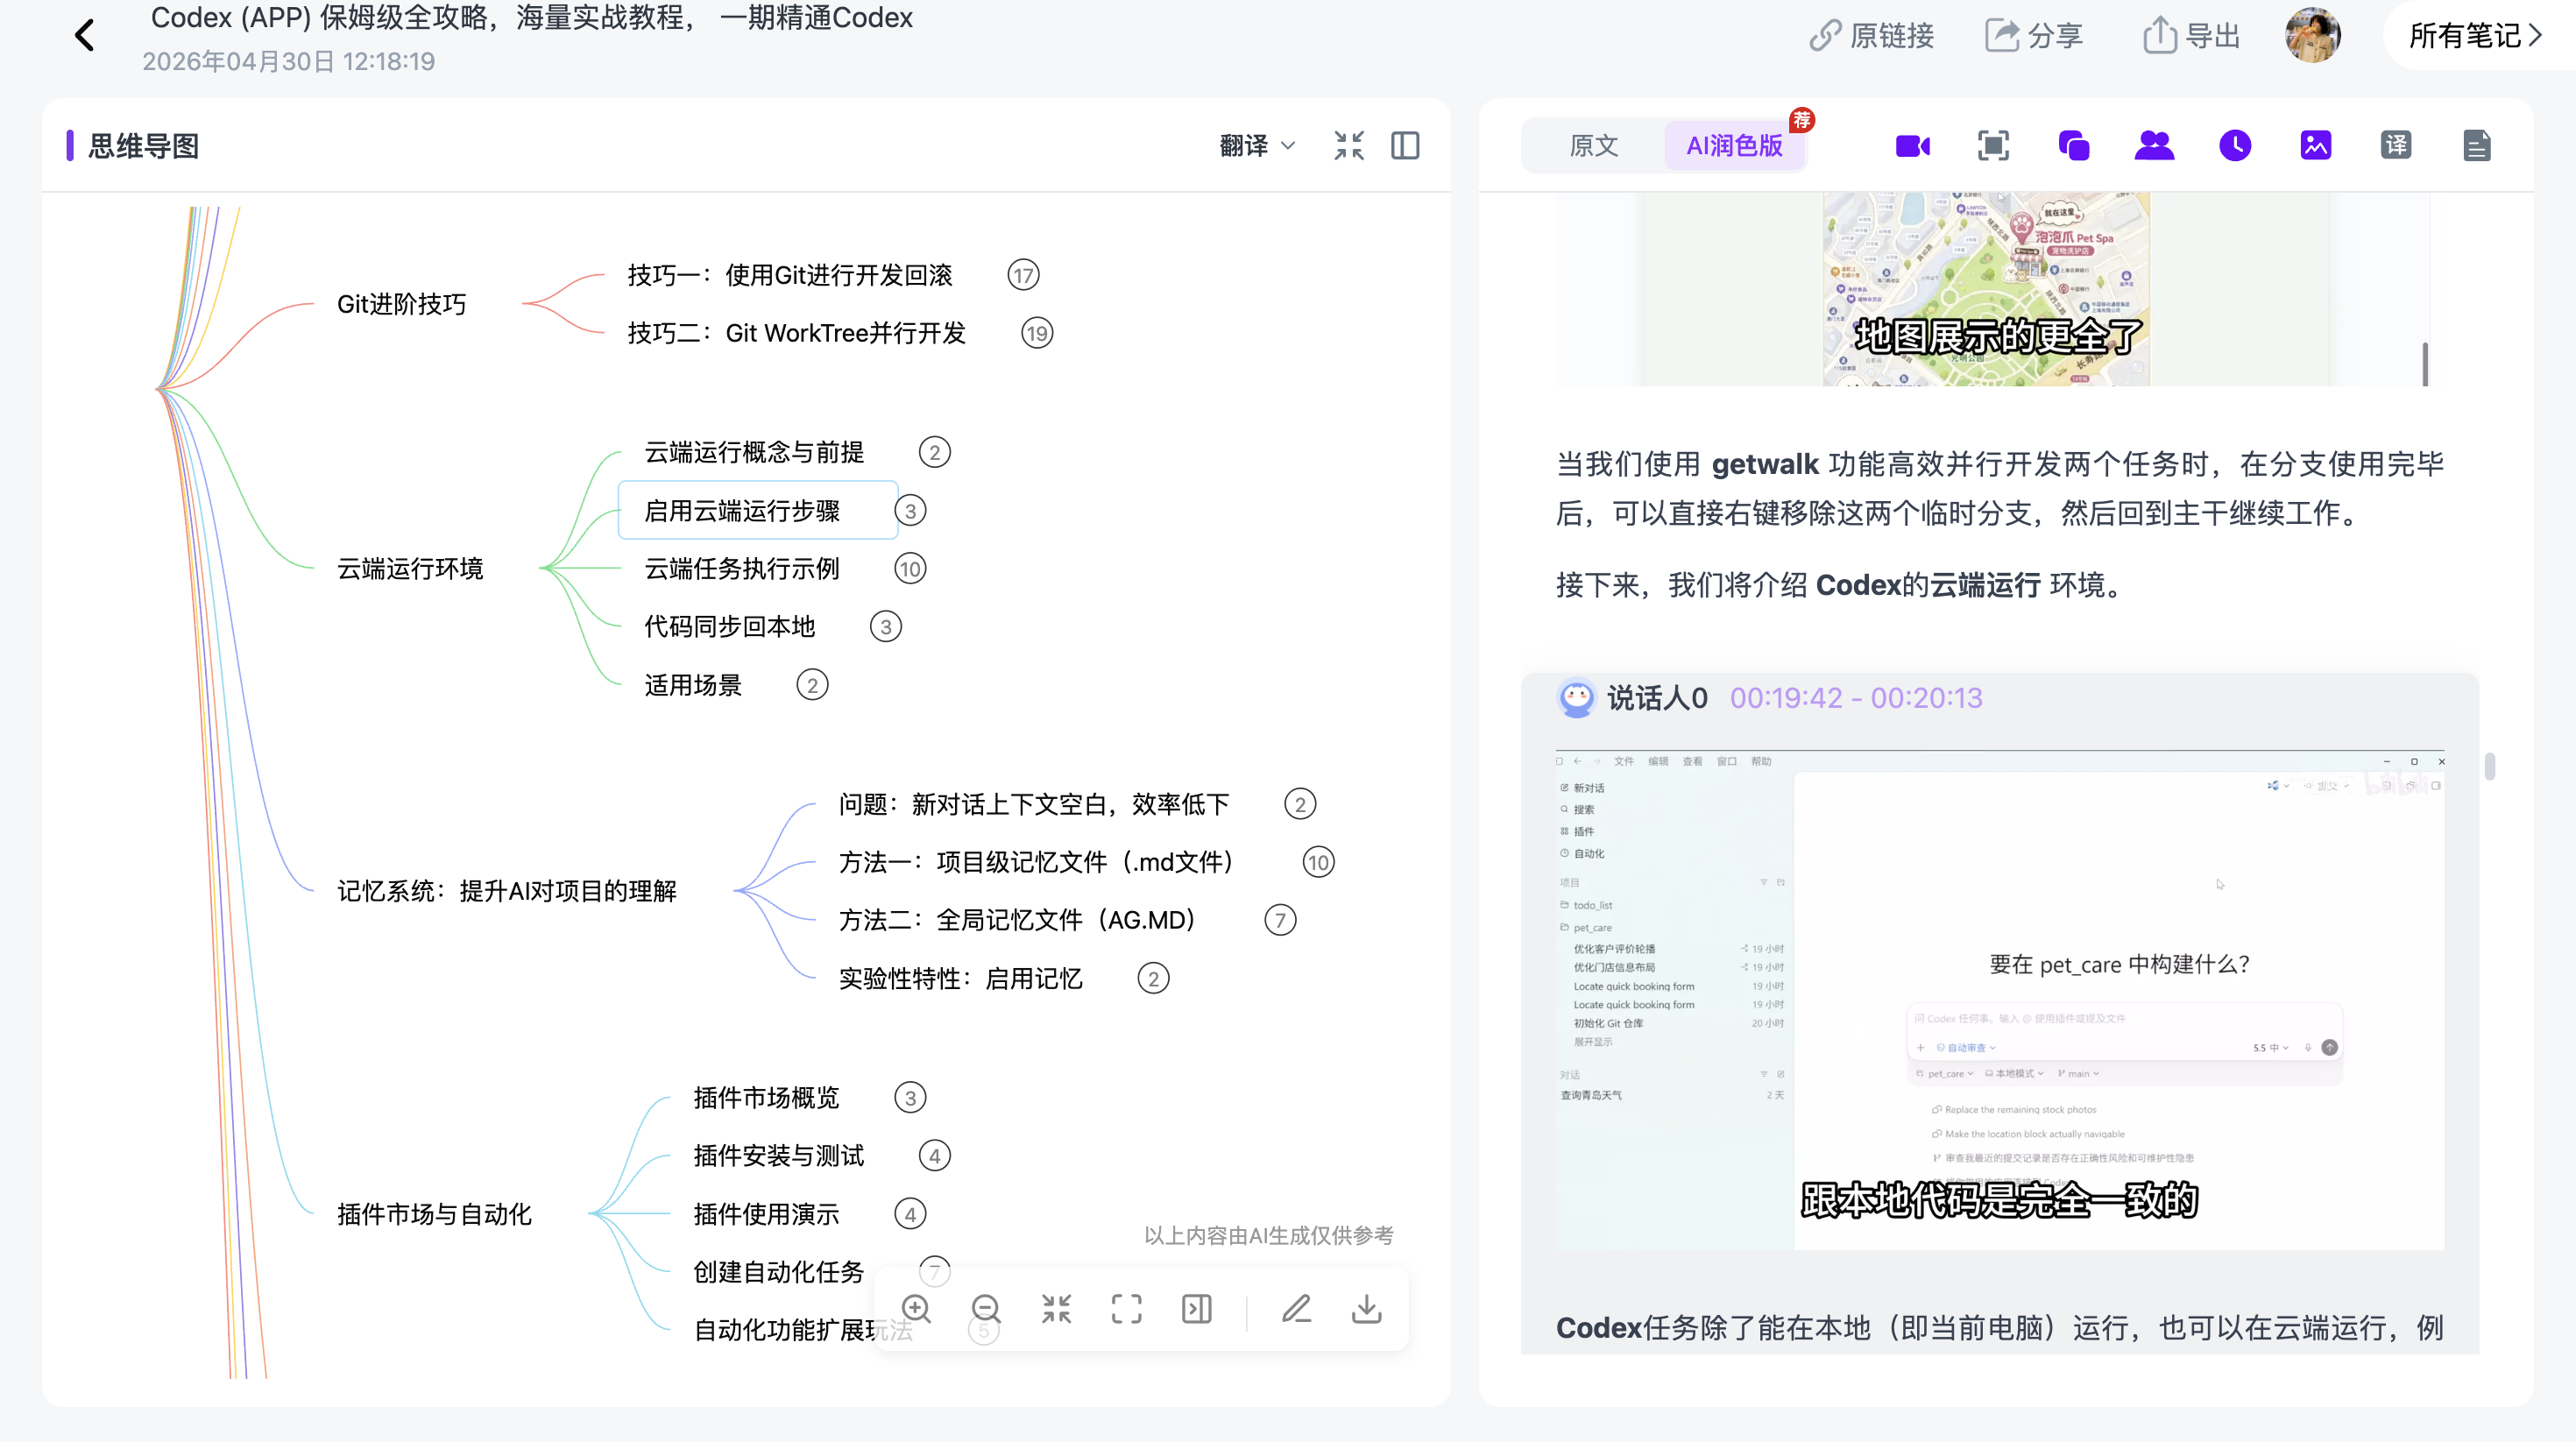This screenshot has height=1442, width=2576.
Task: Click the screenshot frame icon
Action: (x=1993, y=146)
